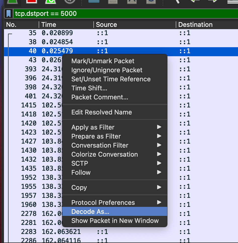The height and width of the screenshot is (243, 238).
Task: Select packet number 1955
Action: (x=29, y=187)
